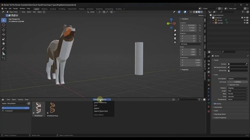Open the Render menu
This screenshot has width=250, height=140.
click(16, 9)
